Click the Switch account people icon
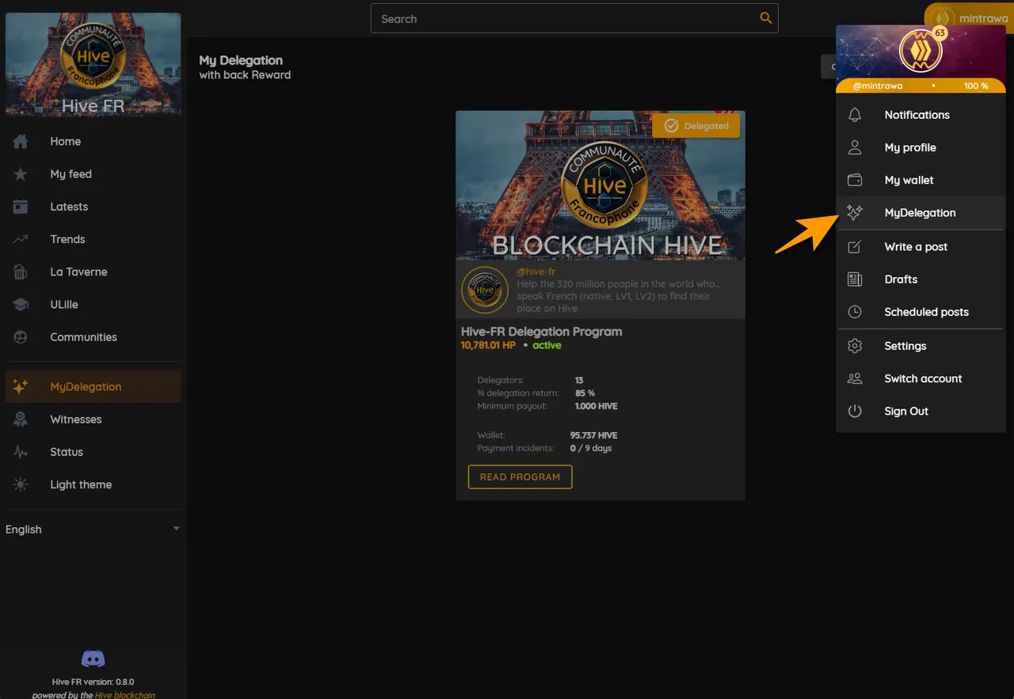1014x699 pixels. 855,378
